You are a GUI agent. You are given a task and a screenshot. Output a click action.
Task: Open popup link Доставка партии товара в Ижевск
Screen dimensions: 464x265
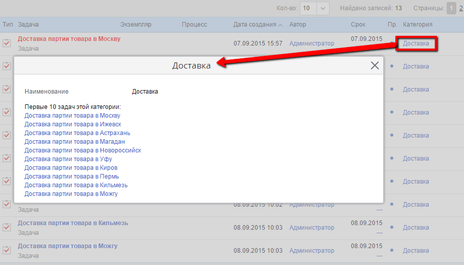tap(73, 124)
